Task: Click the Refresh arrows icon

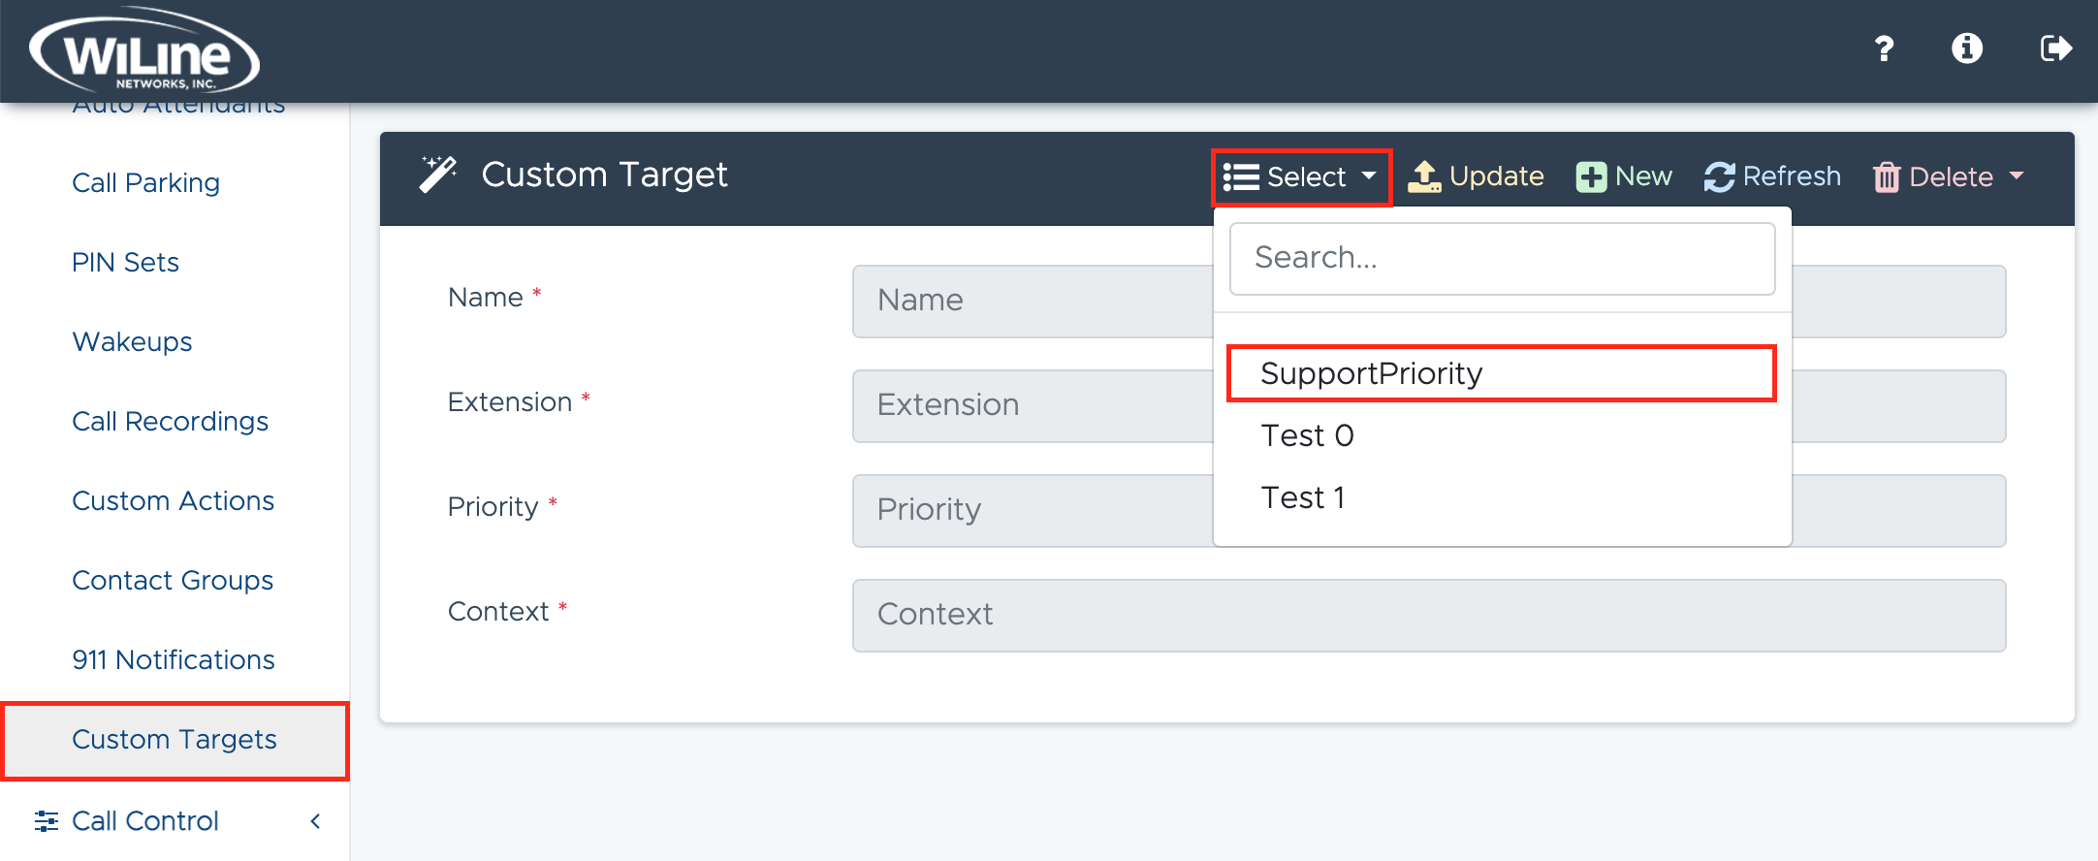Action: pyautogui.click(x=1720, y=176)
